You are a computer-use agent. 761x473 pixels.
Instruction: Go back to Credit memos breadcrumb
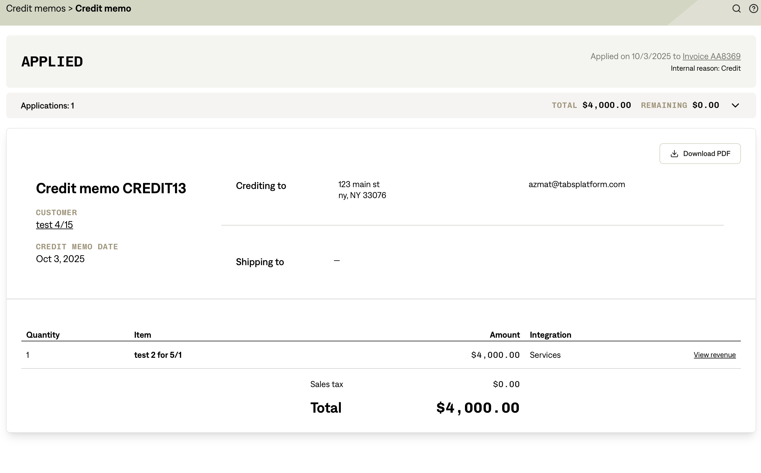[36, 9]
